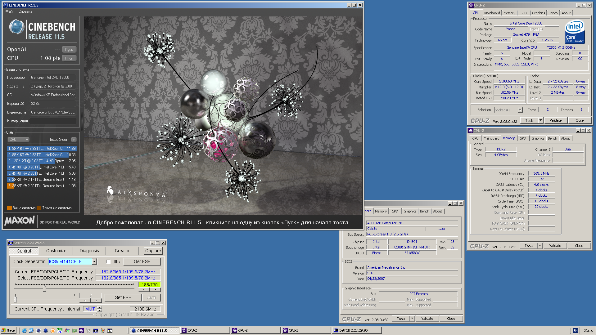Select SPD tab in CPU-Z Memory window
The image size is (596, 335).
point(523,138)
